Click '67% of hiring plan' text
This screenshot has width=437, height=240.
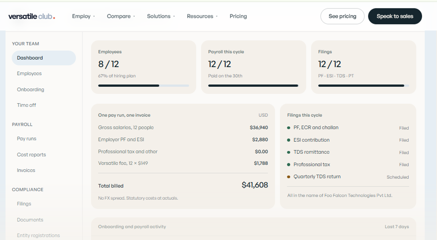(117, 76)
